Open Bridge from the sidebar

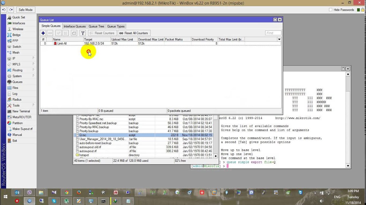16,35
